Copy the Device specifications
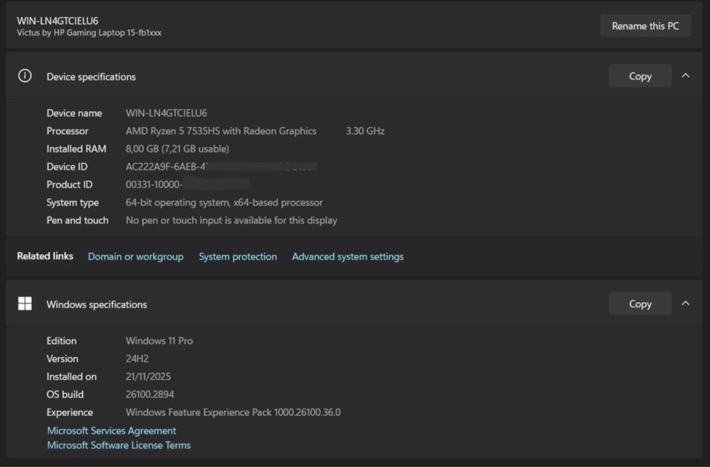 pyautogui.click(x=640, y=76)
